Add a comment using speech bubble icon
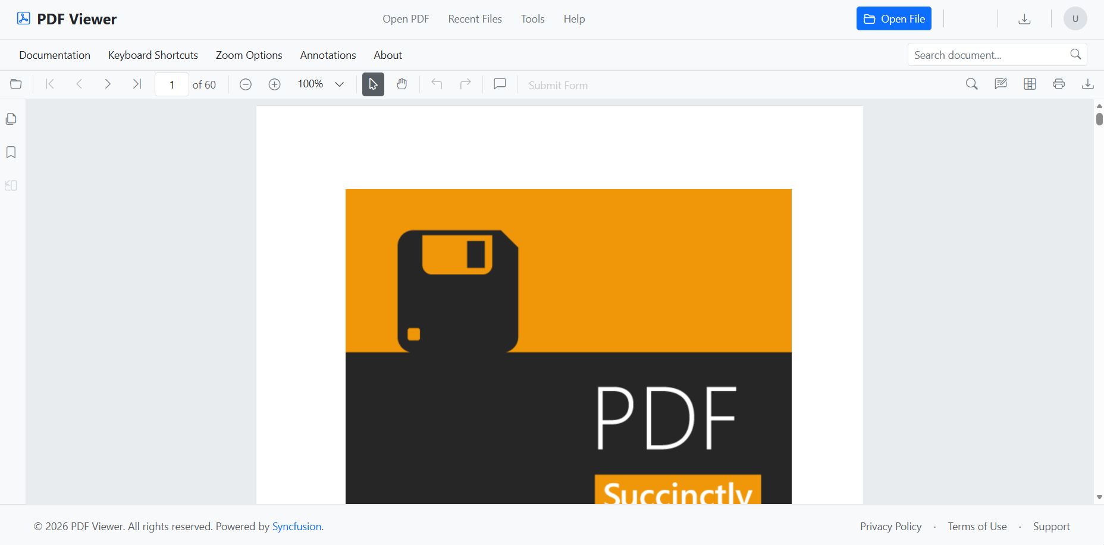This screenshot has height=545, width=1104. click(500, 84)
